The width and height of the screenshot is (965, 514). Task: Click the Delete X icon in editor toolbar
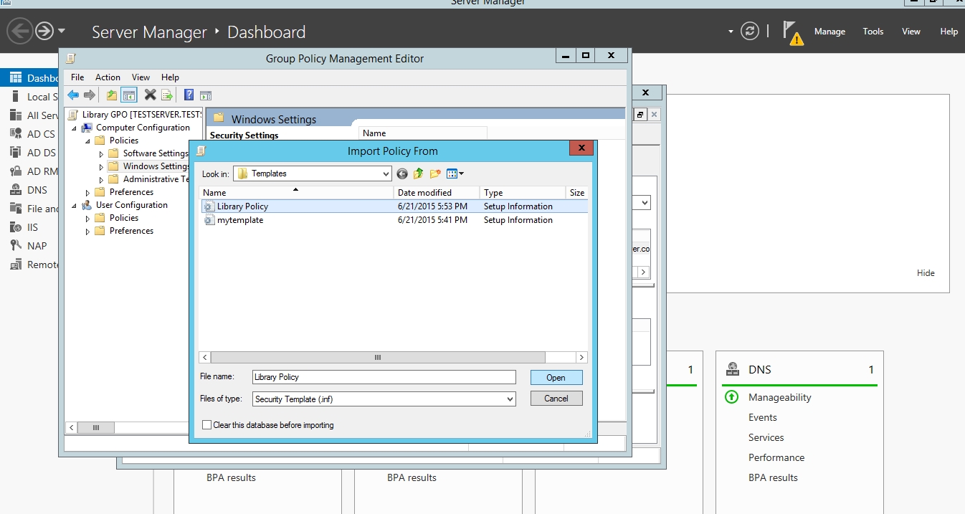coord(150,95)
